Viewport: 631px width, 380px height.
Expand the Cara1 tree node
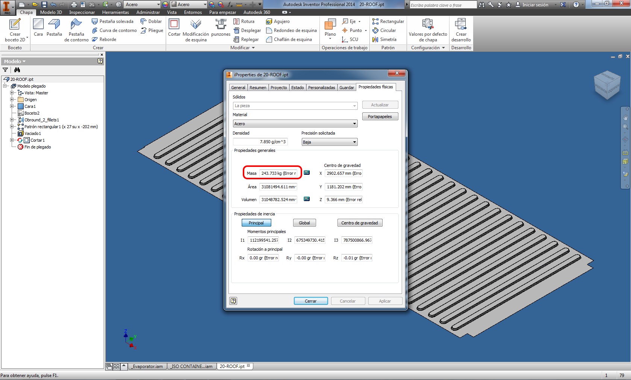click(x=12, y=106)
